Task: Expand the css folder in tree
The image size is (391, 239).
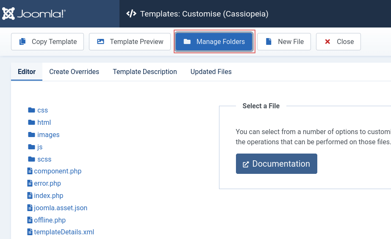Action: coord(42,110)
